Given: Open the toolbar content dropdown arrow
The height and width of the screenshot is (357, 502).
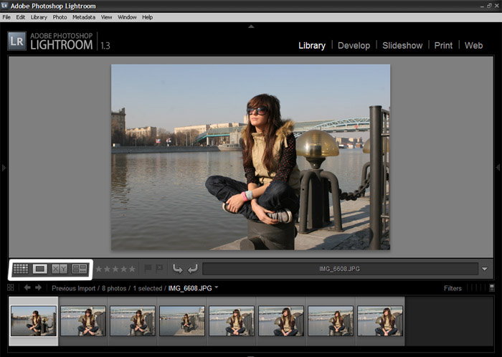Looking at the screenshot, I should (485, 269).
